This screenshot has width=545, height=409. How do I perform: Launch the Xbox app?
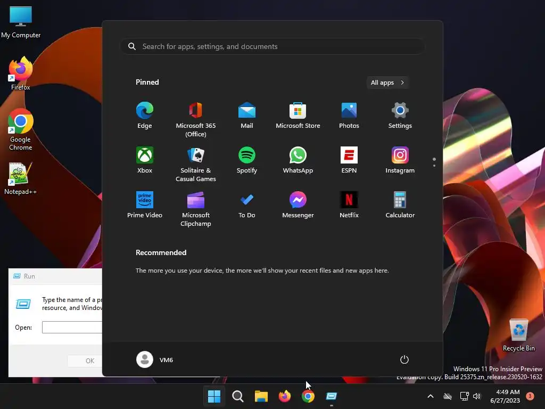(145, 160)
